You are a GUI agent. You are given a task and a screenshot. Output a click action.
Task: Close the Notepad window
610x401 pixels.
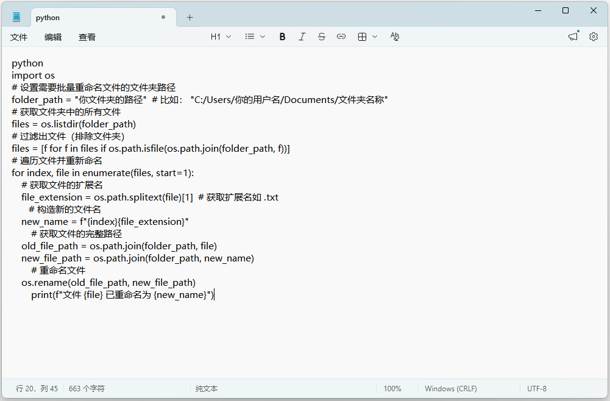click(594, 10)
